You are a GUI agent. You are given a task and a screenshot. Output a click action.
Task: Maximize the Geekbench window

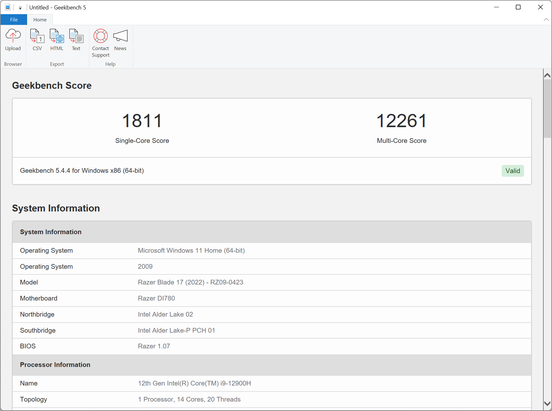(x=518, y=7)
